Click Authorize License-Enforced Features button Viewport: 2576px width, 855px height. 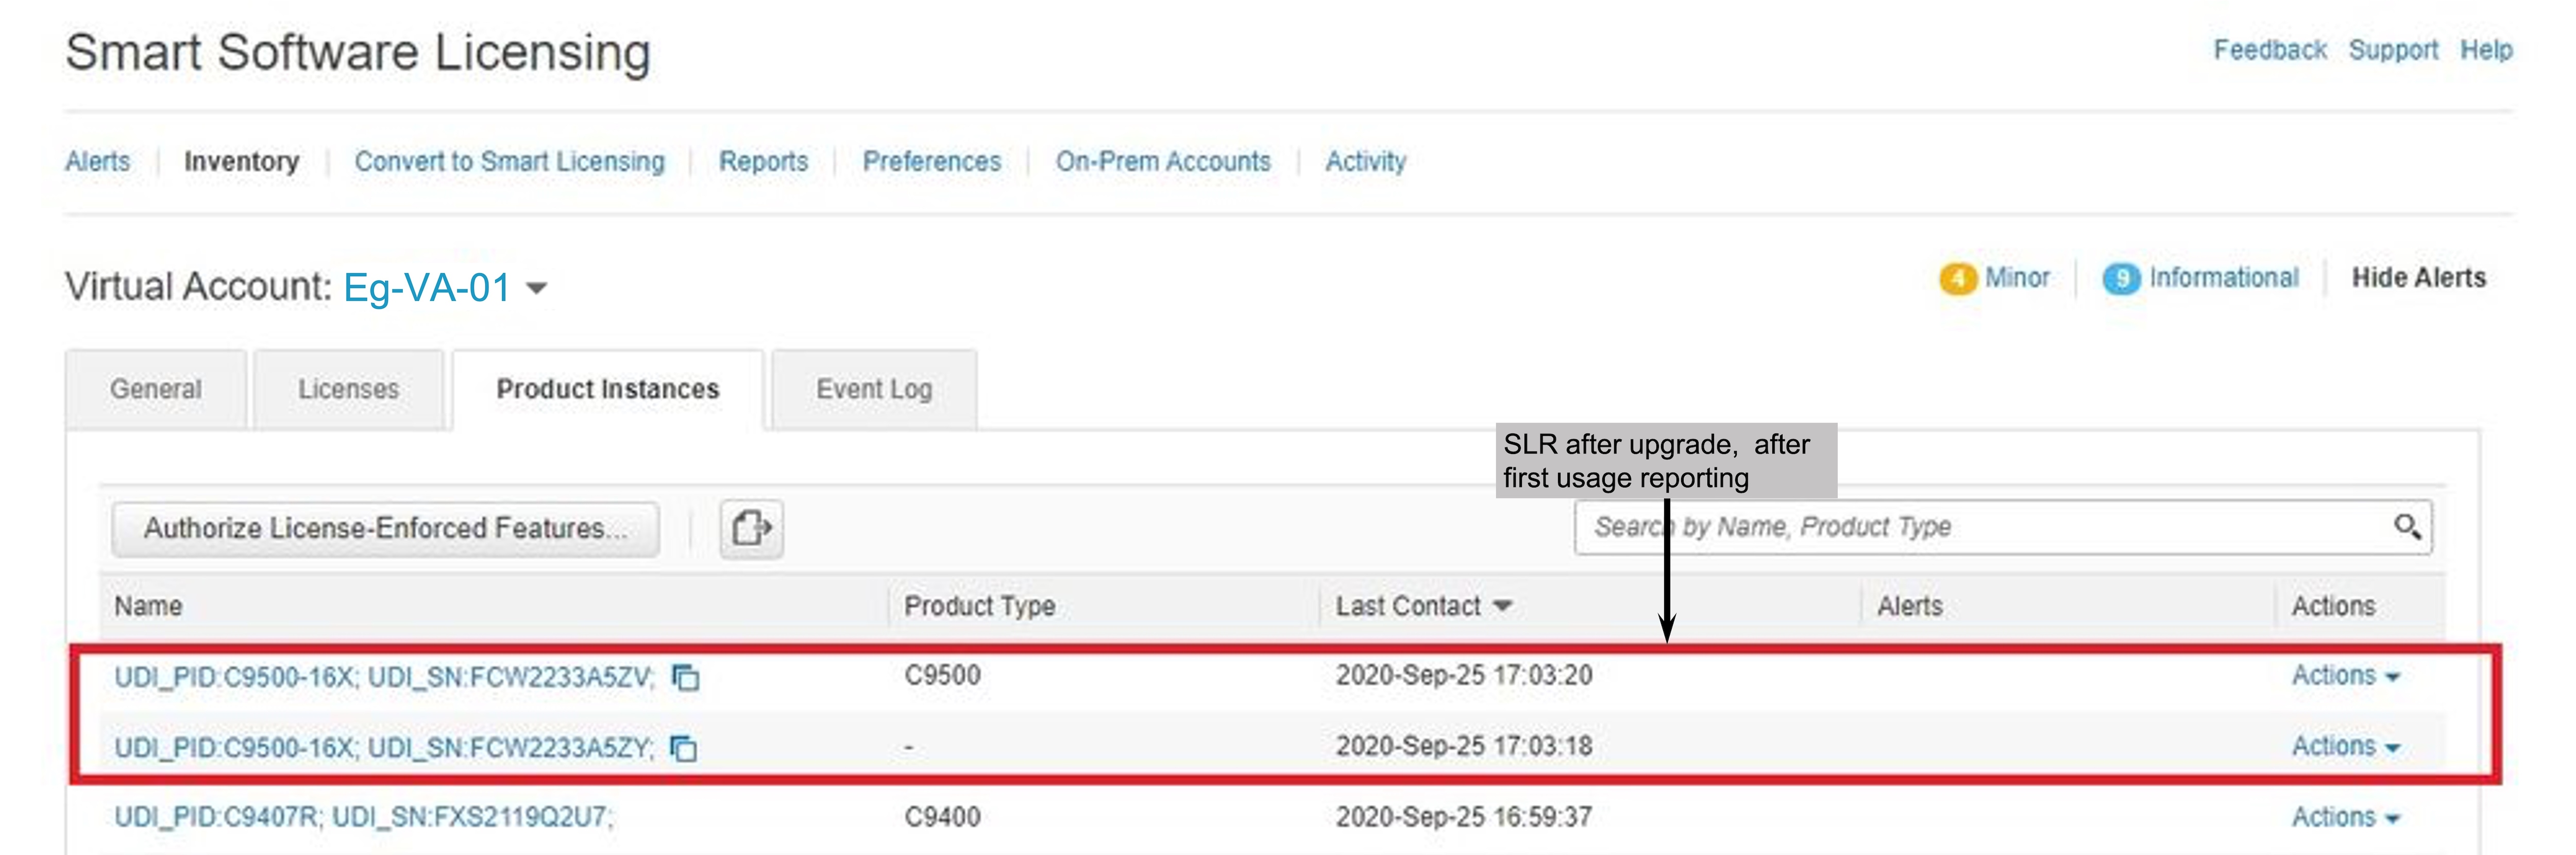point(385,528)
